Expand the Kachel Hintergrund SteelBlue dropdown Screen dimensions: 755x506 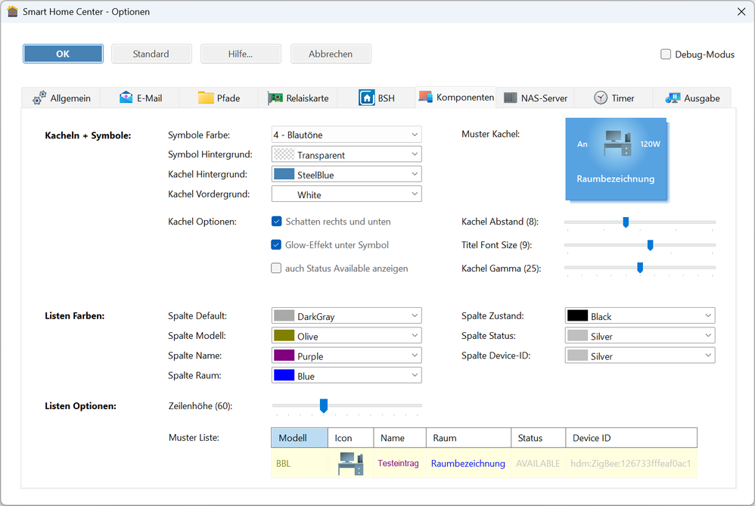pyautogui.click(x=346, y=175)
